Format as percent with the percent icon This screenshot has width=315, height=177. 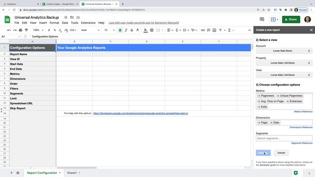tap(55, 30)
